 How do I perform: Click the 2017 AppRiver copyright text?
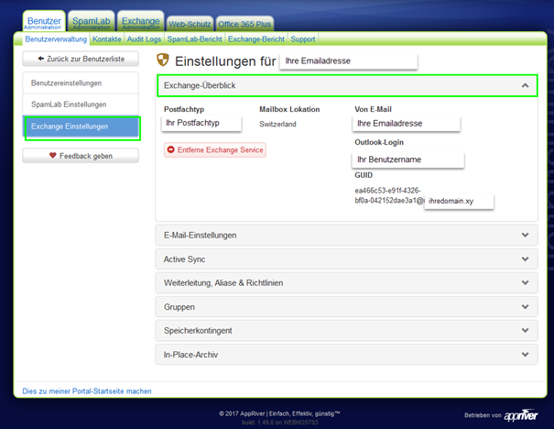tap(279, 413)
